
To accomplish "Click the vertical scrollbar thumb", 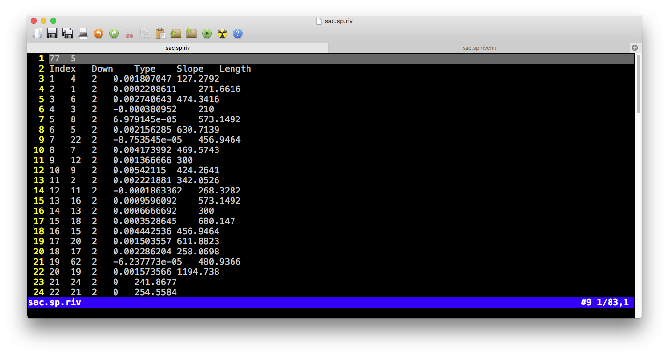I will point(639,84).
